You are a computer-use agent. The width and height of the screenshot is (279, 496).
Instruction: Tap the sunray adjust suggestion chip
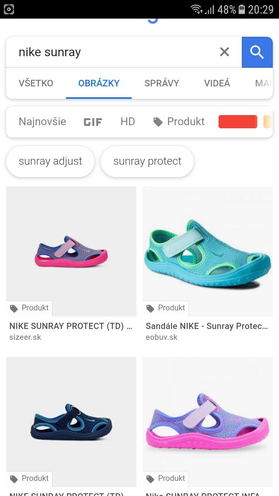click(50, 161)
